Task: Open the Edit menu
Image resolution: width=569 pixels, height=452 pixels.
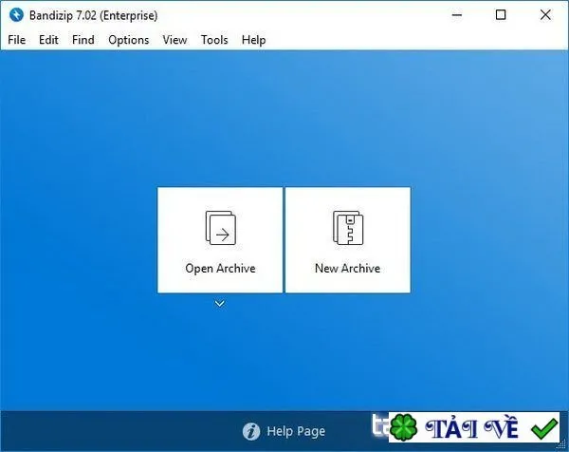Action: point(48,40)
